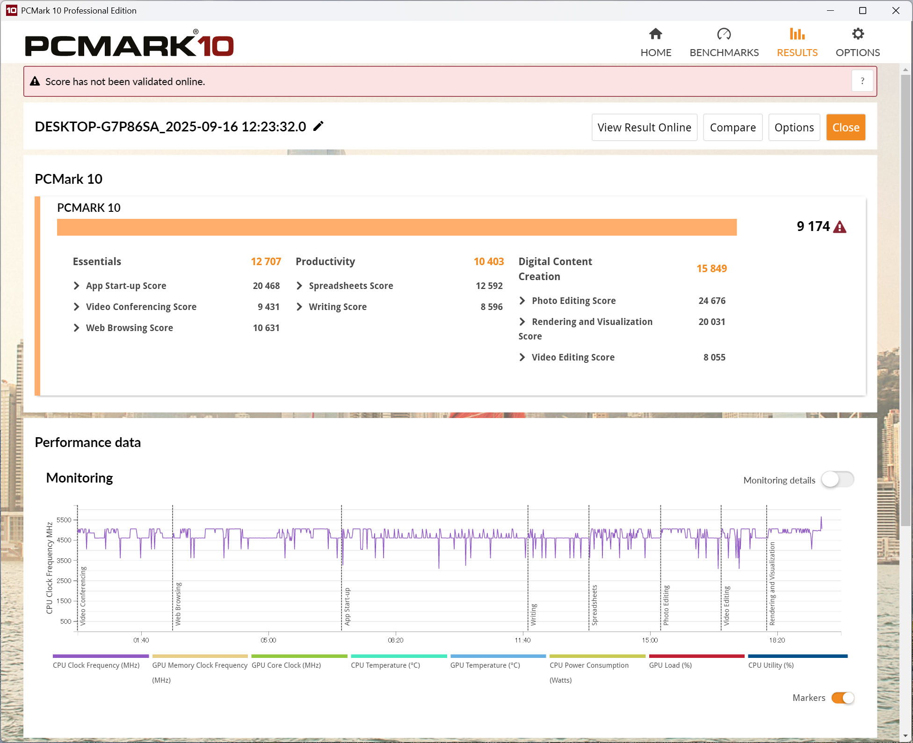913x743 pixels.
Task: Click the red warning triangle beside 9 174
Action: click(x=840, y=227)
